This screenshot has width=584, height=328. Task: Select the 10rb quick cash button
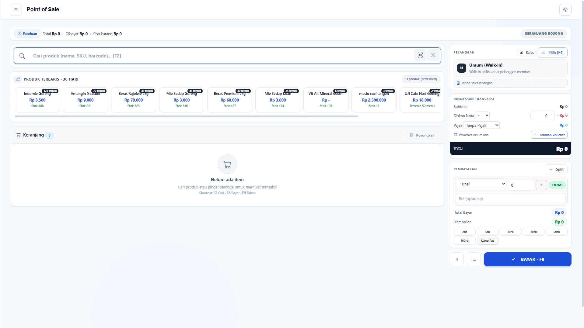coord(510,232)
